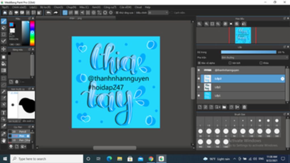290x163 pixels.
Task: Select the Pencil brush in list
Action: pyautogui.click(x=19, y=132)
